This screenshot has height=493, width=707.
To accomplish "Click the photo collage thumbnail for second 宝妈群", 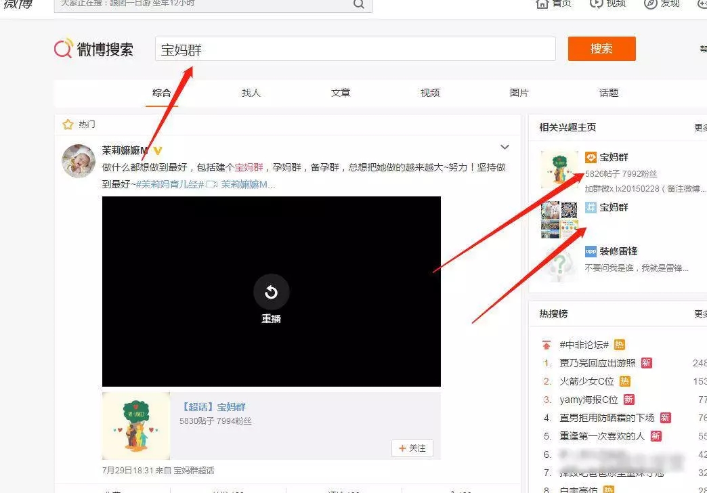I will (x=559, y=220).
